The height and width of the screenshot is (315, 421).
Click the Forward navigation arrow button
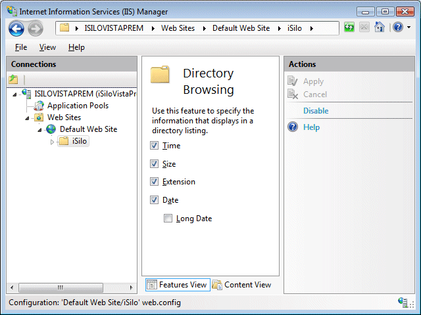[x=35, y=28]
